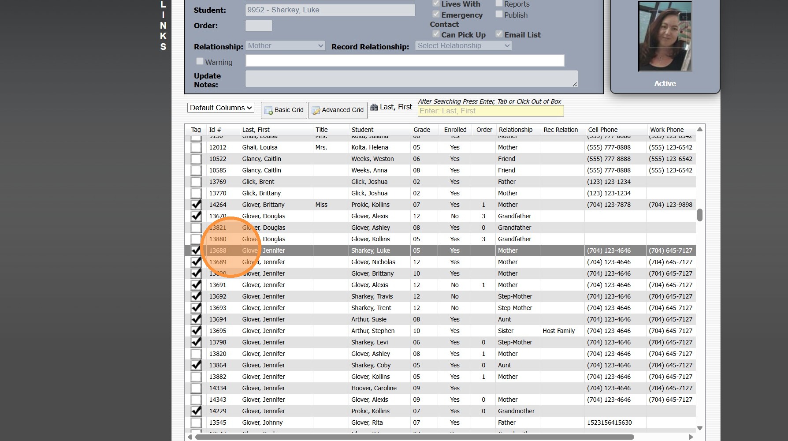Sort by the Rec Relation column header
The height and width of the screenshot is (441, 788).
(561, 130)
